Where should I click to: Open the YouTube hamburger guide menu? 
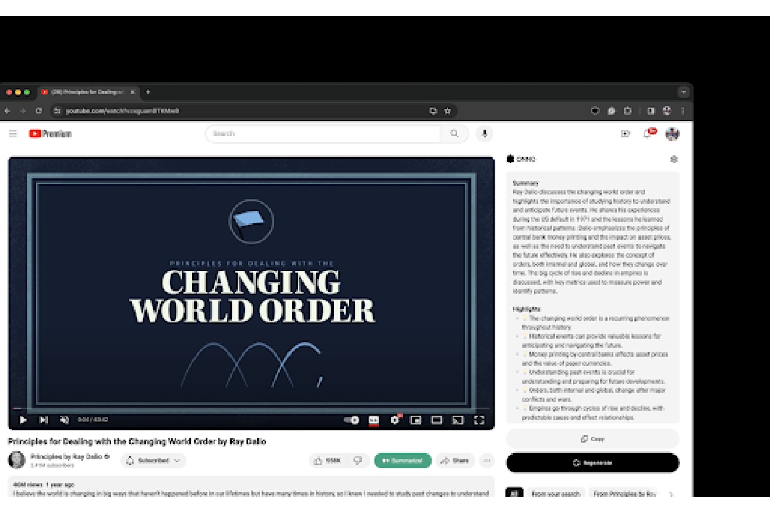(13, 134)
